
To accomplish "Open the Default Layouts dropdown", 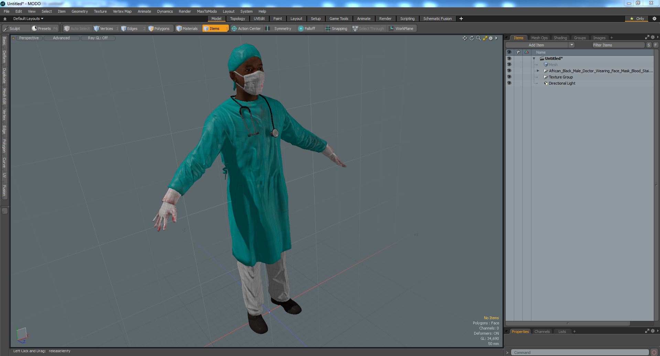I will pyautogui.click(x=28, y=19).
